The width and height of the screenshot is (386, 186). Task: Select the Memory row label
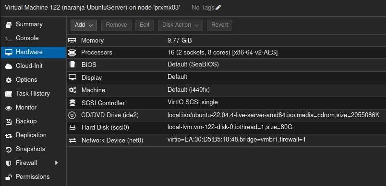pos(92,41)
